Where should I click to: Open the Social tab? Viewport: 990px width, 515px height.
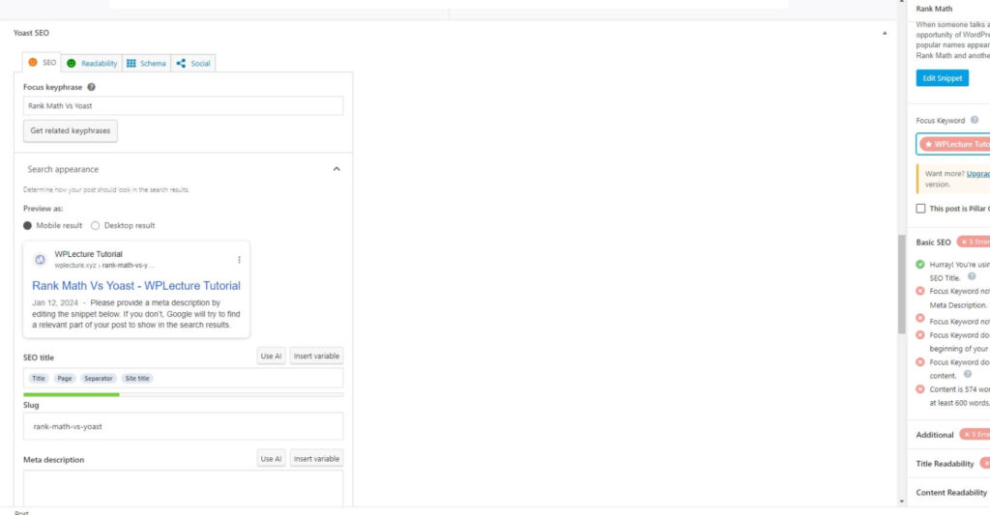point(193,63)
